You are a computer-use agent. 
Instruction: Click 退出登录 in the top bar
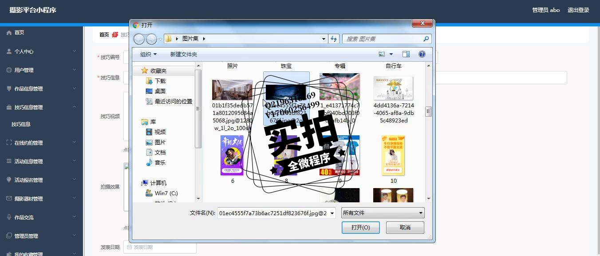[578, 10]
